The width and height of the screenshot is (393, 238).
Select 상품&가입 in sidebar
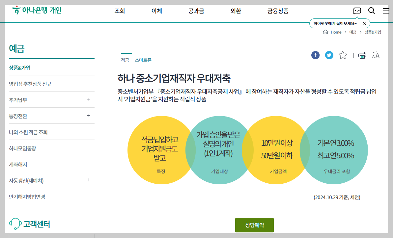tap(20, 68)
